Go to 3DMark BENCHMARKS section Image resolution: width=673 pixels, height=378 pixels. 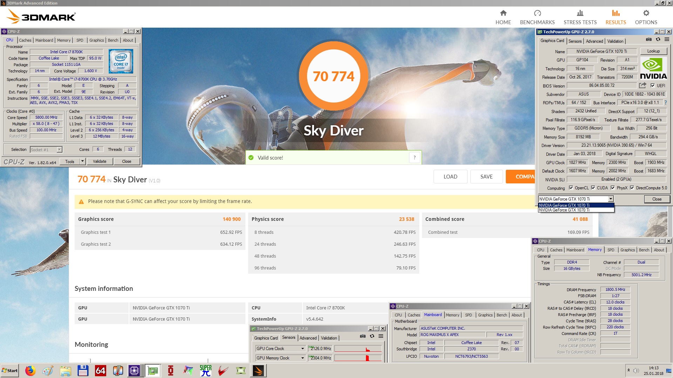coord(537,17)
